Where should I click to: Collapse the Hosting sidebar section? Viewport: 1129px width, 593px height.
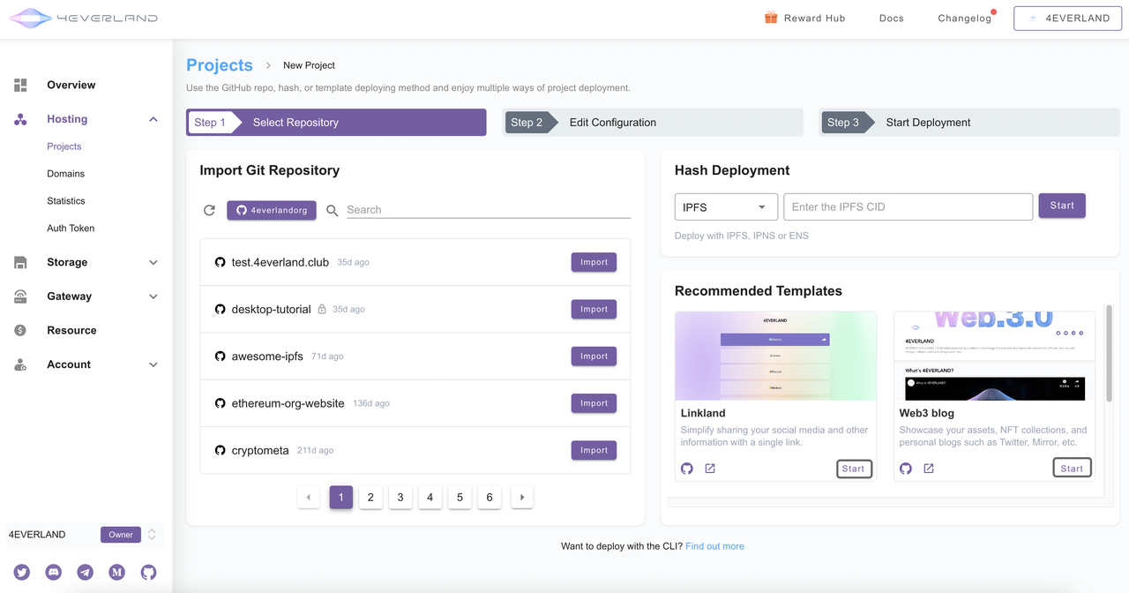pyautogui.click(x=153, y=119)
